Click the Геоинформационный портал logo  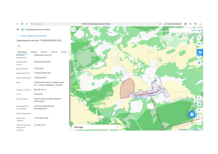pyautogui.click(x=36, y=30)
